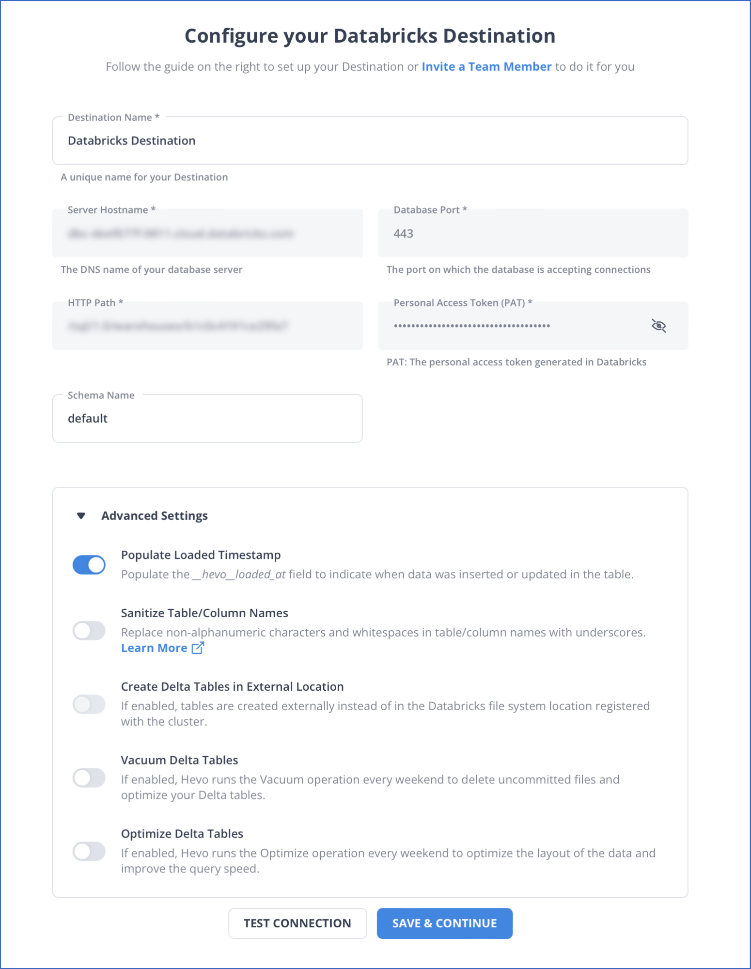The width and height of the screenshot is (751, 969).
Task: Click the PAT description hint text
Action: [516, 362]
